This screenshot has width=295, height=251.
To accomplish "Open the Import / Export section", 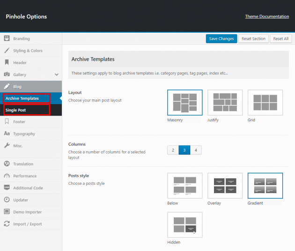I will (x=31, y=224).
